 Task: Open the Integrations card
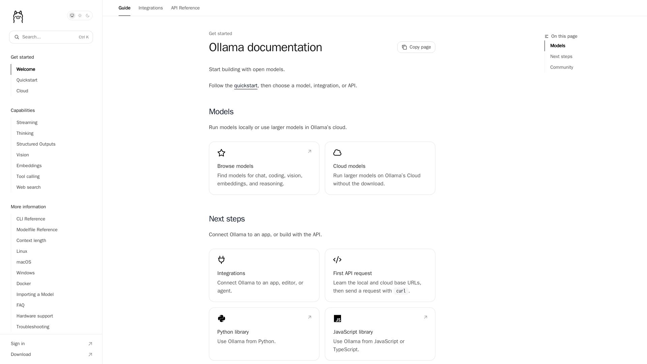[x=264, y=275]
